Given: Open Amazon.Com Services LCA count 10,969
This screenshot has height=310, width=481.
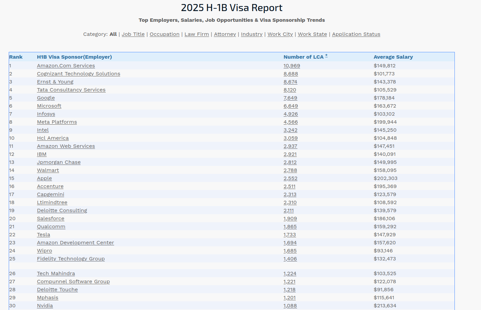Looking at the screenshot, I should (x=292, y=66).
